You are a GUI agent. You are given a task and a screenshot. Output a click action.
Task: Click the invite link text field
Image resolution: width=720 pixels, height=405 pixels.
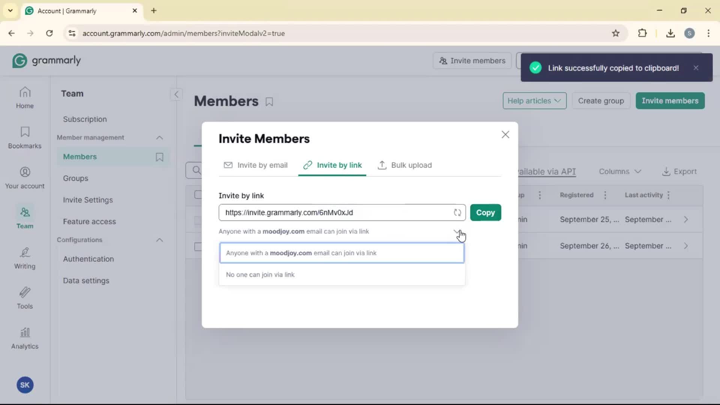click(334, 213)
